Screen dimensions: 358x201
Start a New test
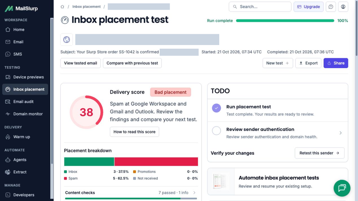click(x=277, y=63)
